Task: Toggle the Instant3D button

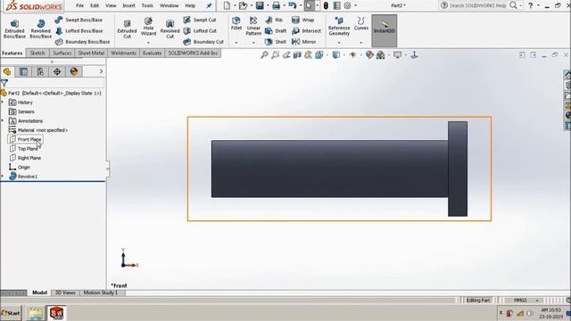Action: click(385, 30)
